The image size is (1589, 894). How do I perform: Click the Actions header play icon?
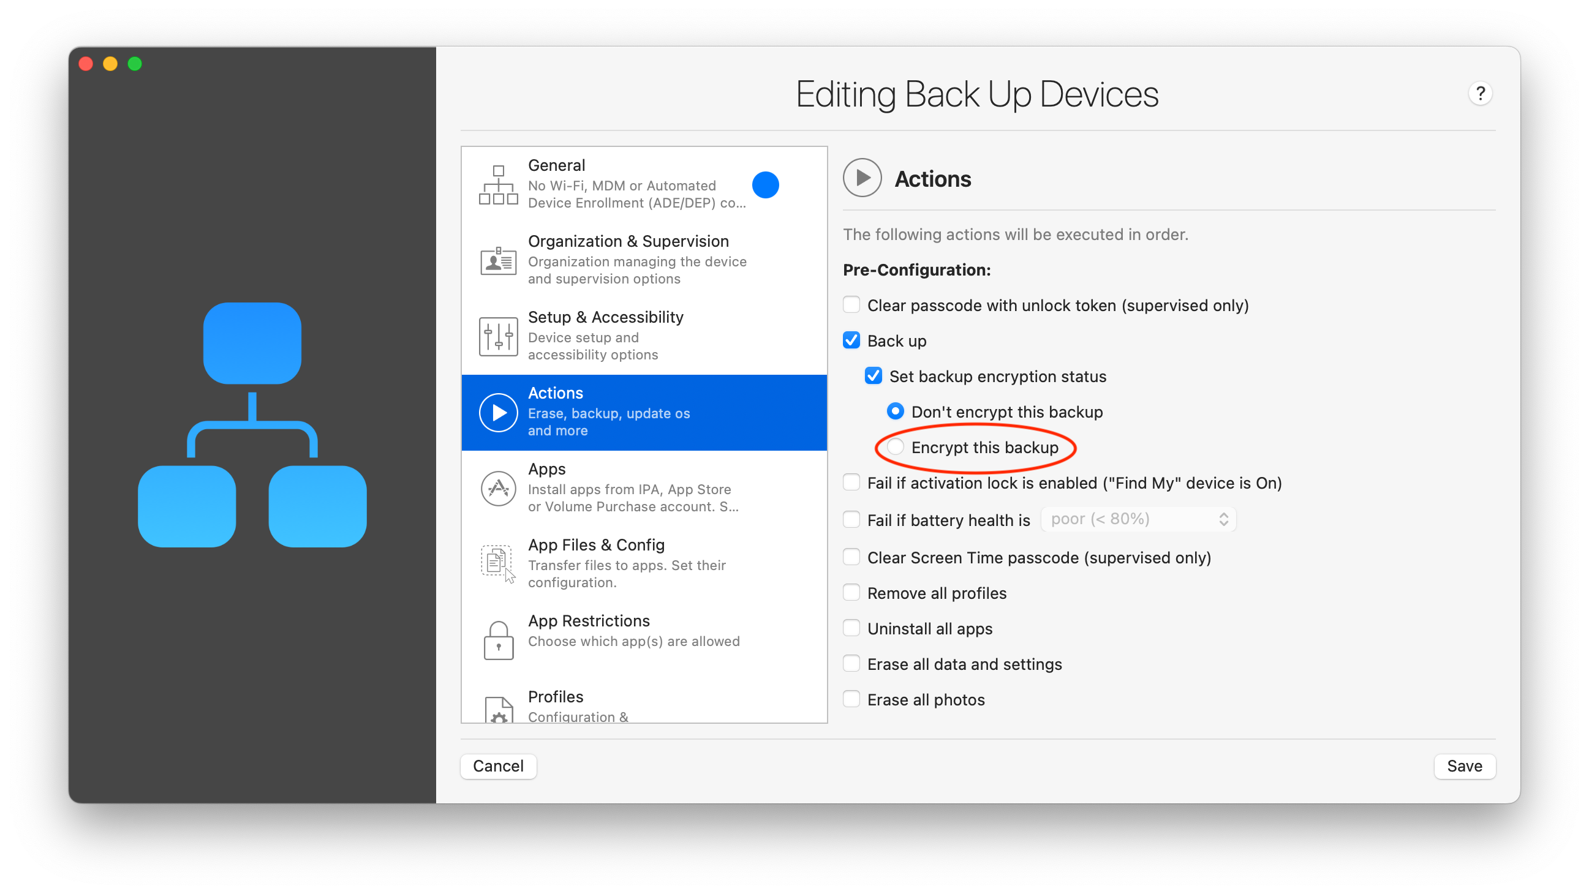click(862, 178)
